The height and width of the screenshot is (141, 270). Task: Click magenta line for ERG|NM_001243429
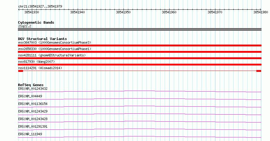click(140, 114)
